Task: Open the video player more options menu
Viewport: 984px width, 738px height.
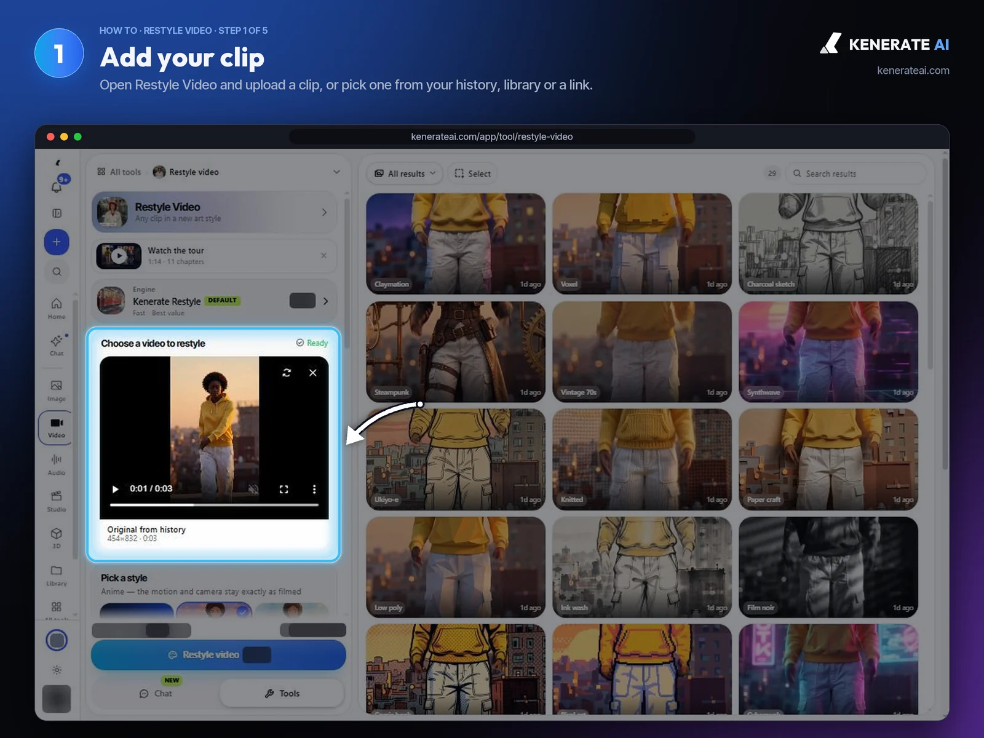Action: coord(314,489)
